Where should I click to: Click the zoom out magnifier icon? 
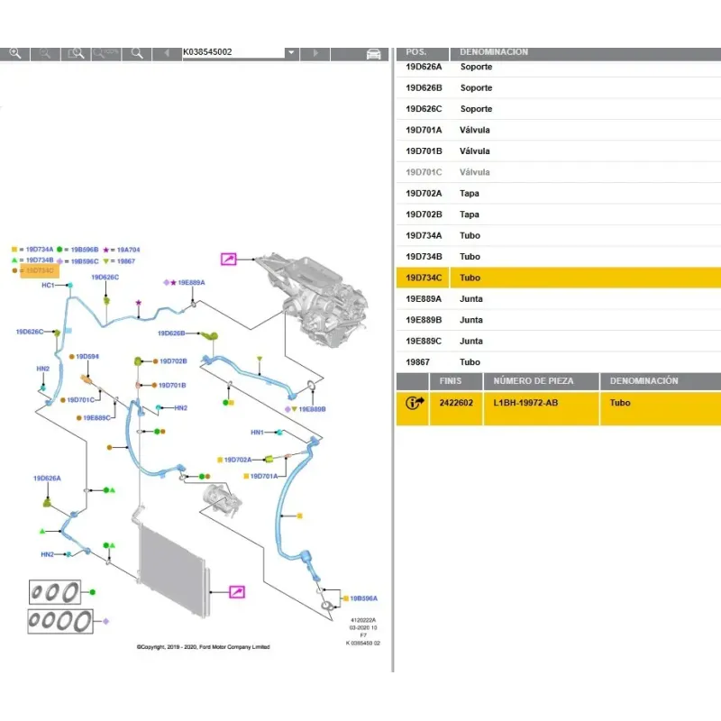point(45,52)
